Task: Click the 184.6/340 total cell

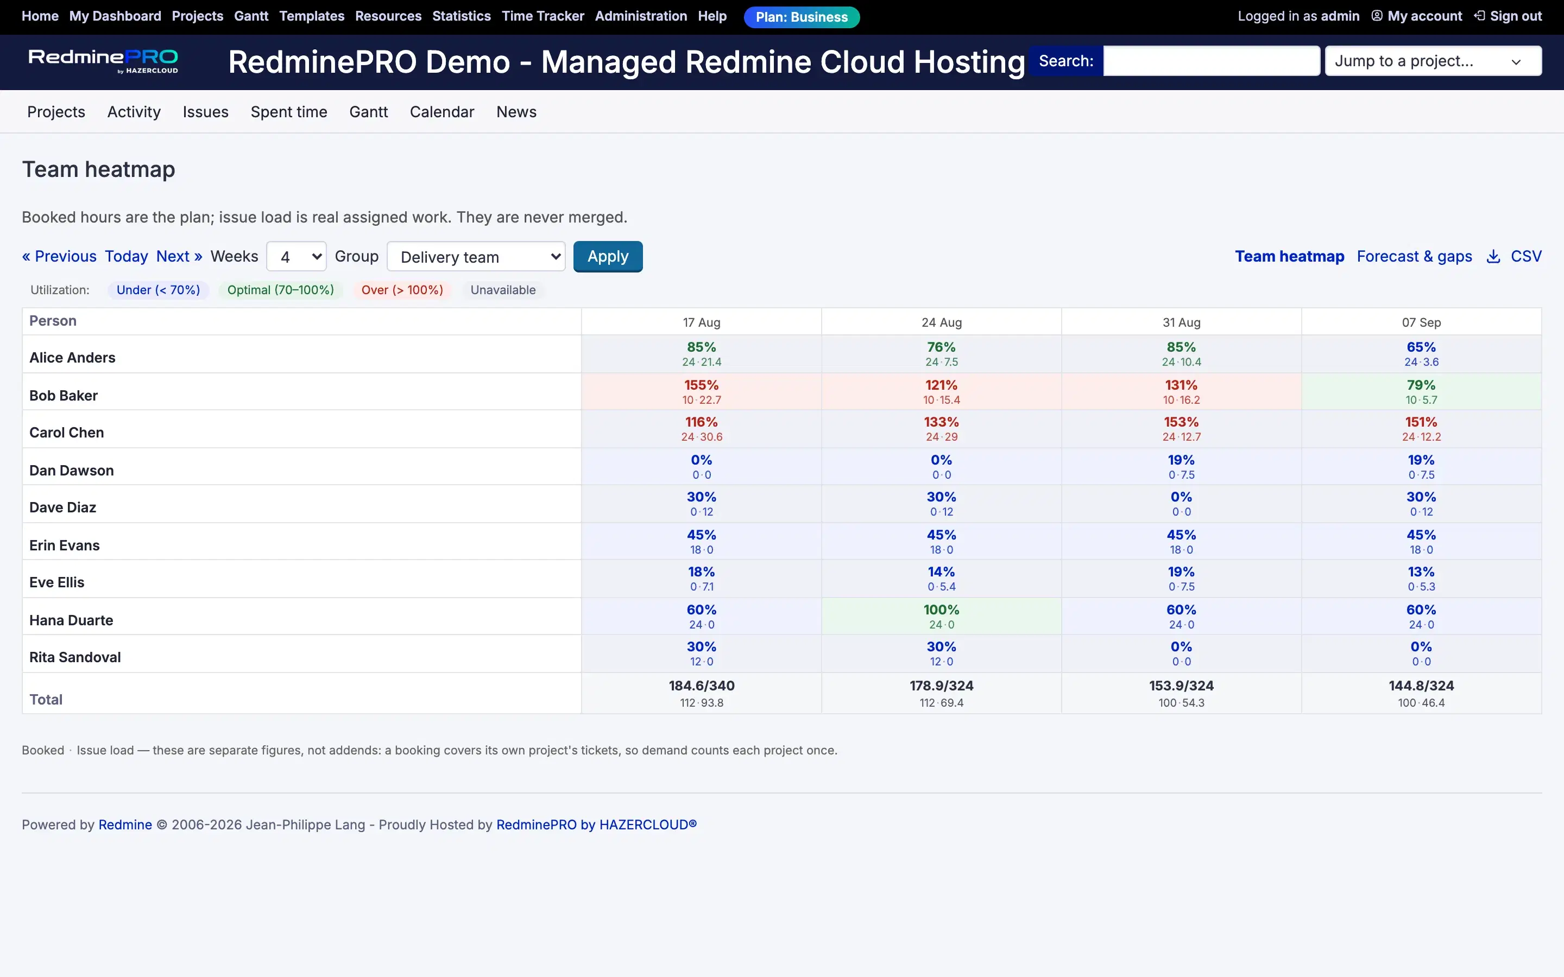Action: click(701, 693)
